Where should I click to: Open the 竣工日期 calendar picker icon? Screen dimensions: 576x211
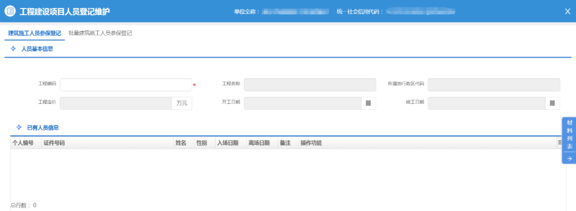[x=552, y=103]
